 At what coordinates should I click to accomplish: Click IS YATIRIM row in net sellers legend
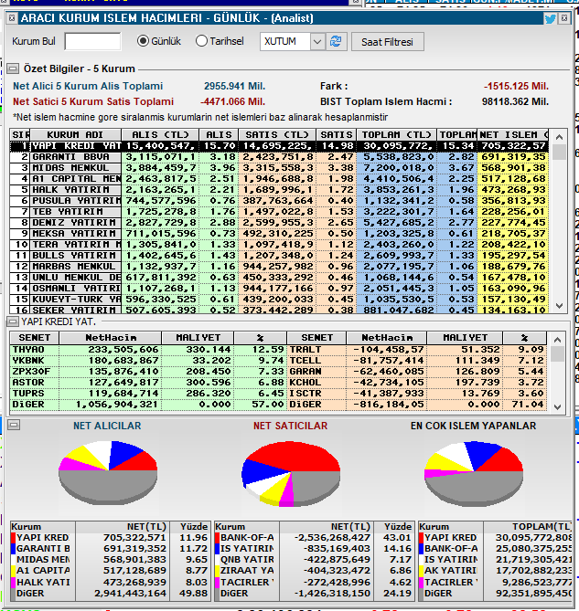(314, 549)
